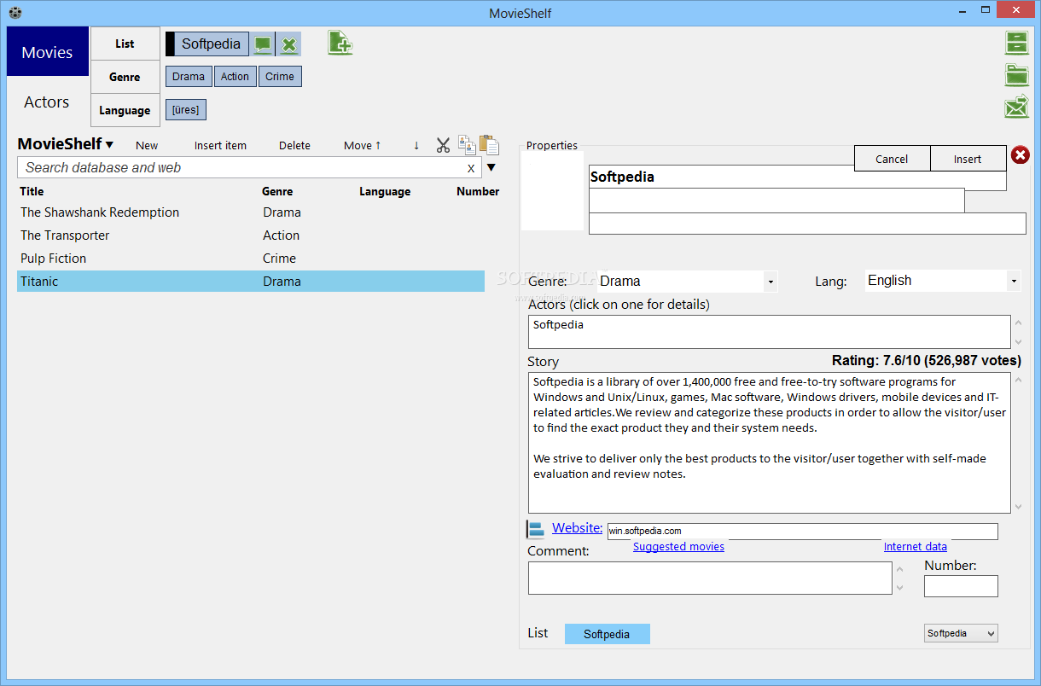The width and height of the screenshot is (1041, 686).
Task: Click the Softpedia title field
Action: (798, 177)
